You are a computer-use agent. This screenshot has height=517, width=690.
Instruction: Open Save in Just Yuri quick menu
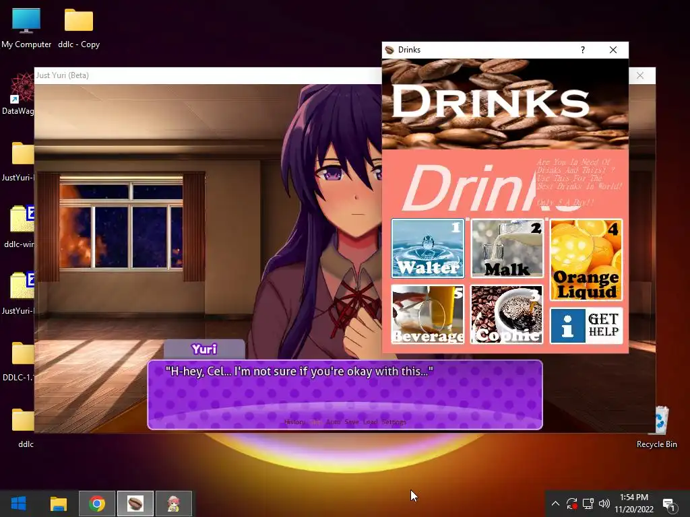[352, 422]
